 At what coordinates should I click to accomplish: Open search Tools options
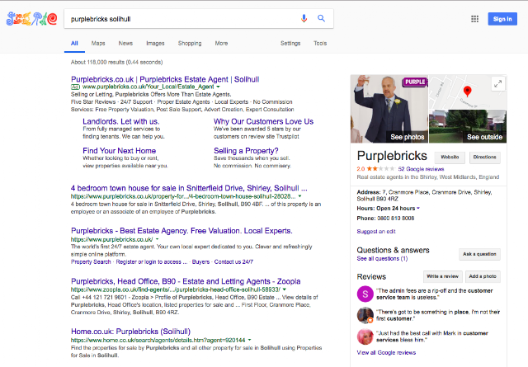pos(320,44)
